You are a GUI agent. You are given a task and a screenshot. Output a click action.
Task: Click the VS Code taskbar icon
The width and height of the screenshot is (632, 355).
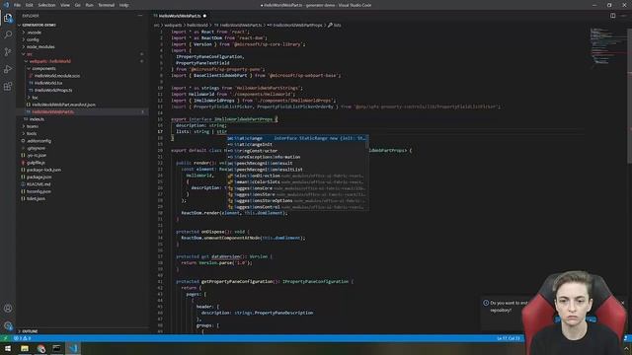click(x=73, y=348)
